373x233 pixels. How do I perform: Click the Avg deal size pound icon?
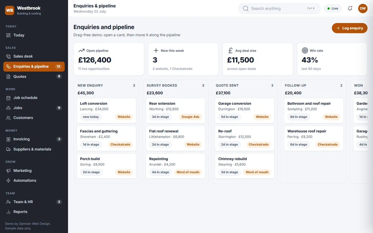230,50
